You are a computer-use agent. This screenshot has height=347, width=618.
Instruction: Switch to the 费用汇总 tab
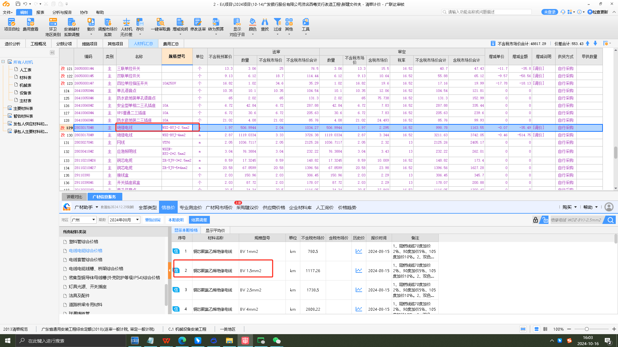click(x=171, y=44)
